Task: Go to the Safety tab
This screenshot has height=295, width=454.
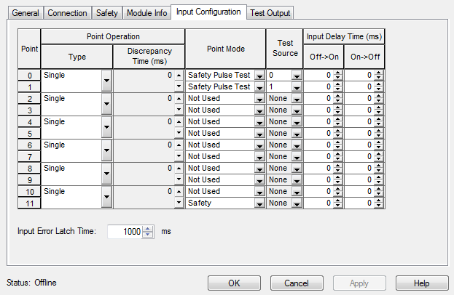Action: 106,13
